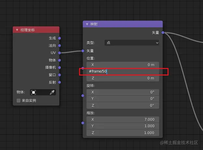The image size is (203, 150).
Task: Select the 纹理坐标 node title
Action: [28, 30]
